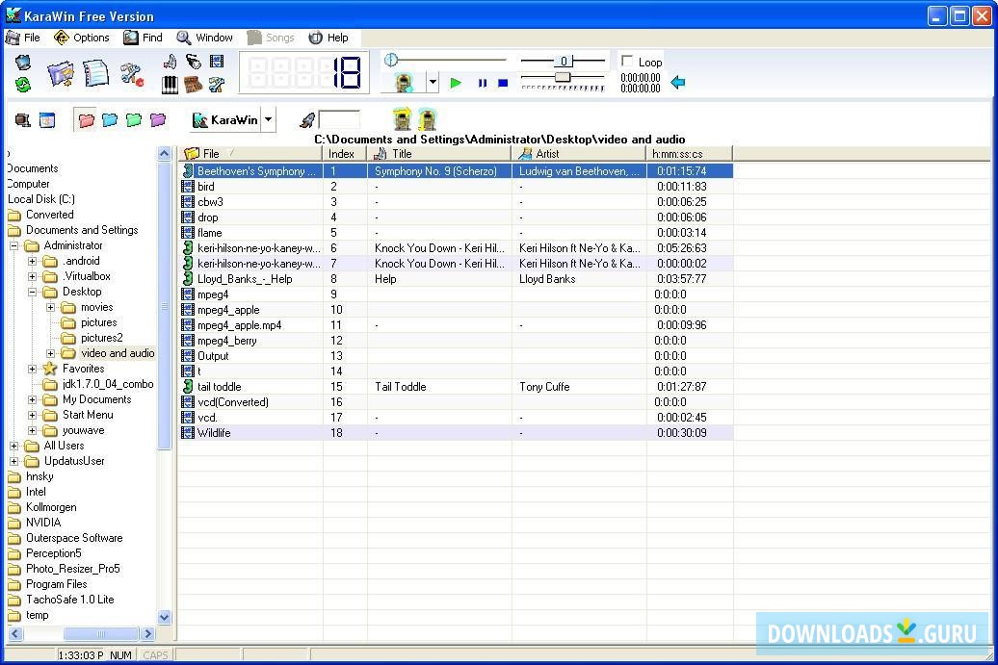Click the blue left arrow icon
The width and height of the screenshot is (998, 665).
(x=678, y=82)
